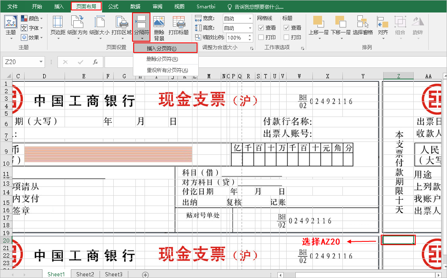
Task: Open the 文件 tab
Action: [12, 6]
